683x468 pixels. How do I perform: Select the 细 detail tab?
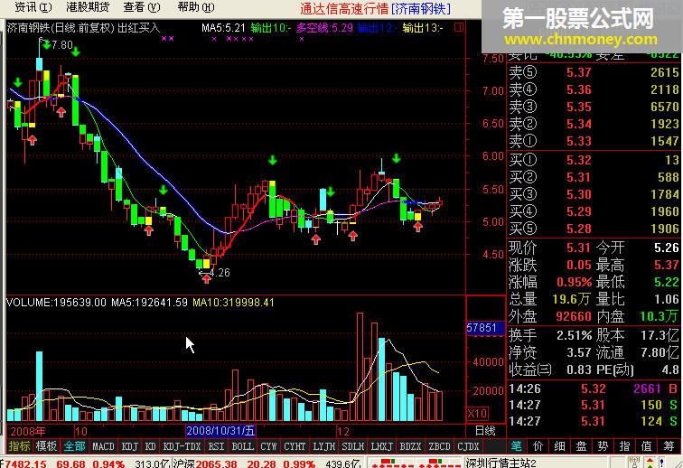(560, 446)
